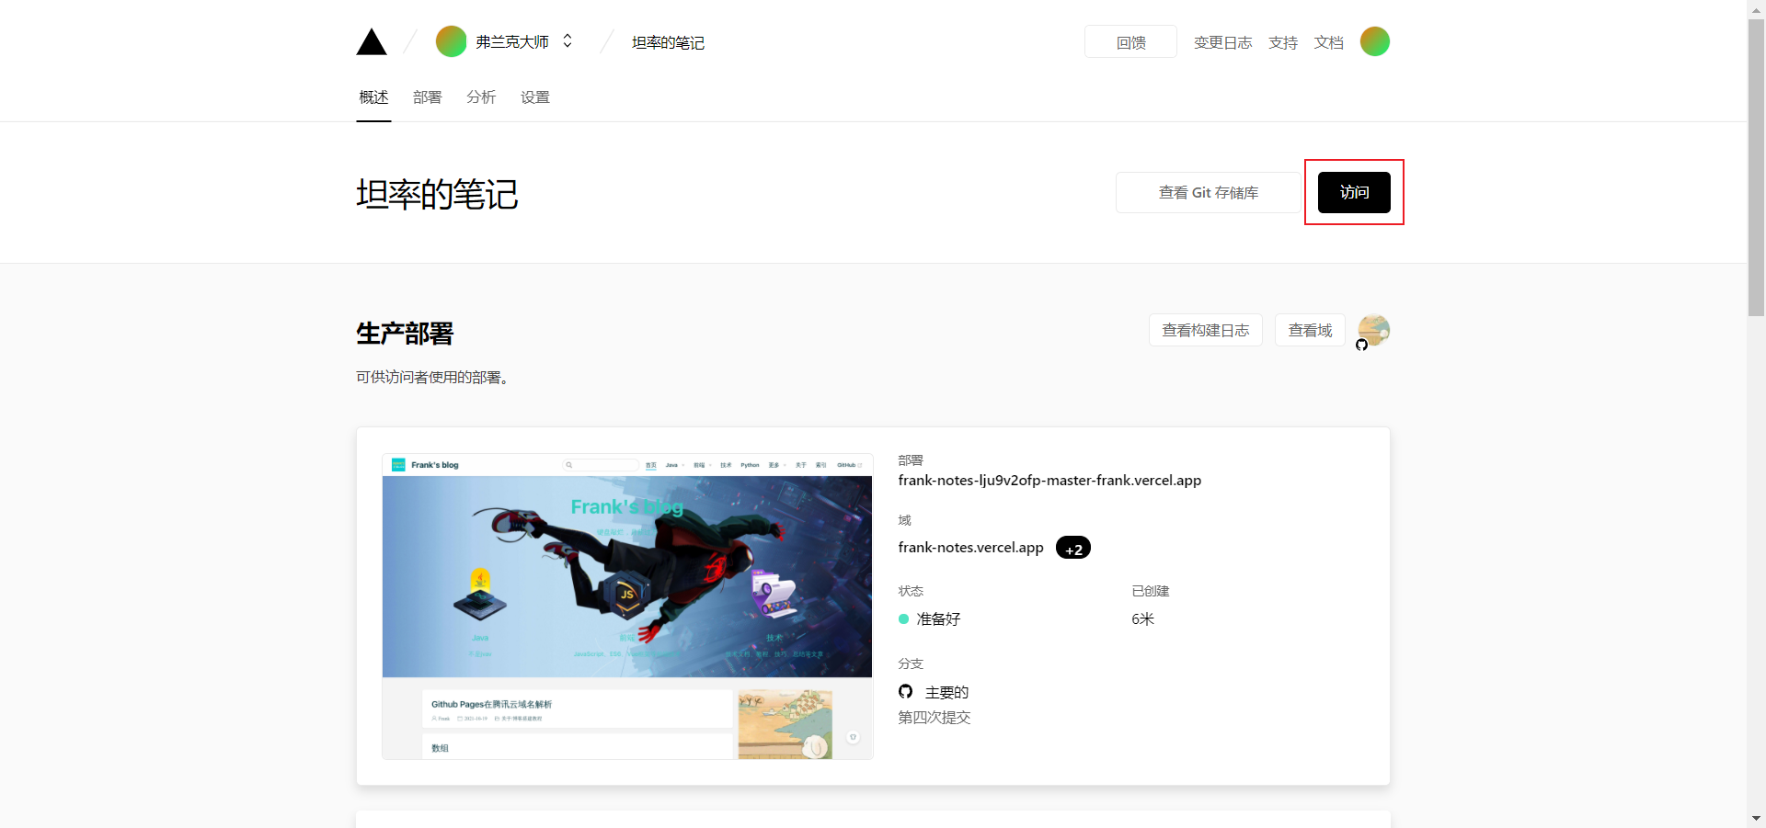Click the 查看域 view domains button

1310,330
